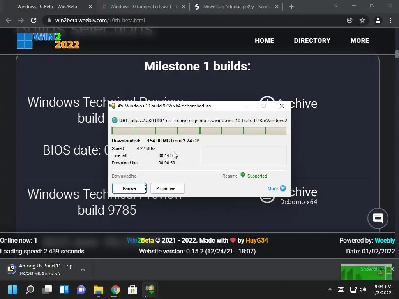Click the Website version 0.15.2 text
Screen dimensions: 399x299
pos(197,251)
